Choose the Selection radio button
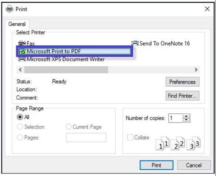Viewport: 216px width, 176px height. (x=20, y=127)
